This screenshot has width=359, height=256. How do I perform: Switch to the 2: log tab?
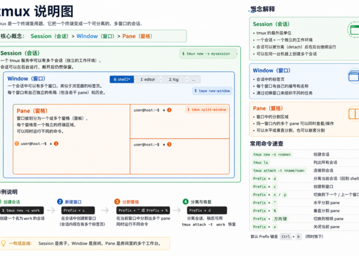pyautogui.click(x=174, y=80)
